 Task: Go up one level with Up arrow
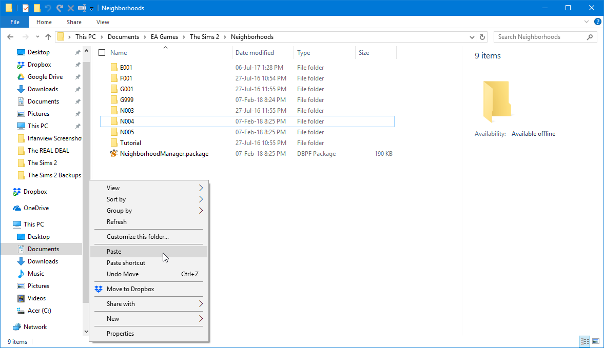48,37
